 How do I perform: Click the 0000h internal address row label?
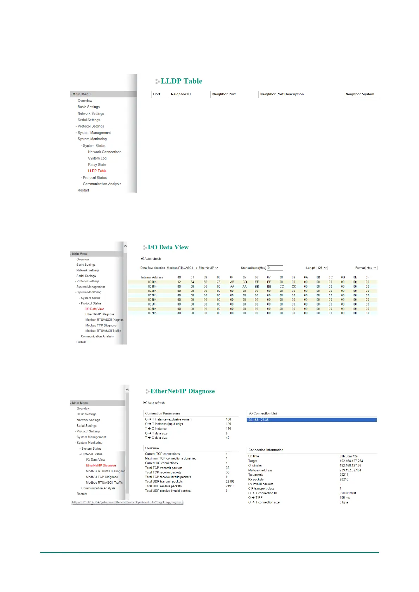tap(152, 282)
